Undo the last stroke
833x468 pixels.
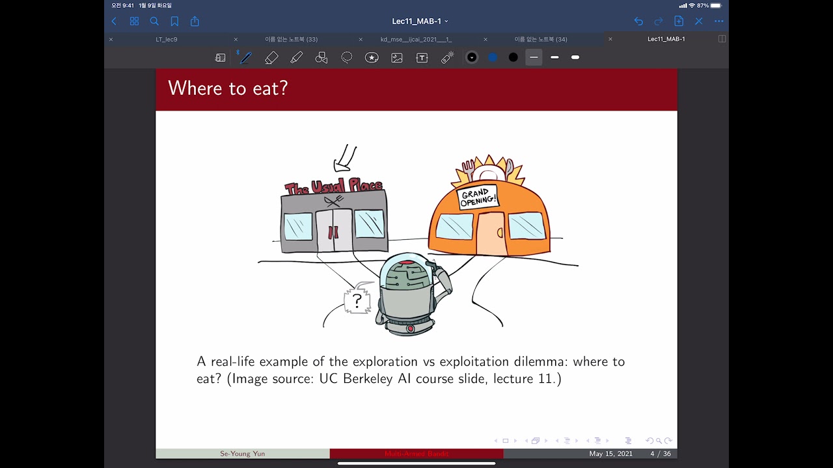638,21
